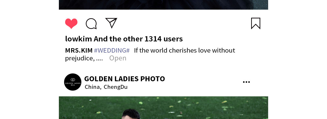This screenshot has width=327, height=119.
Task: Open the three-dot more options menu
Action: pyautogui.click(x=246, y=82)
